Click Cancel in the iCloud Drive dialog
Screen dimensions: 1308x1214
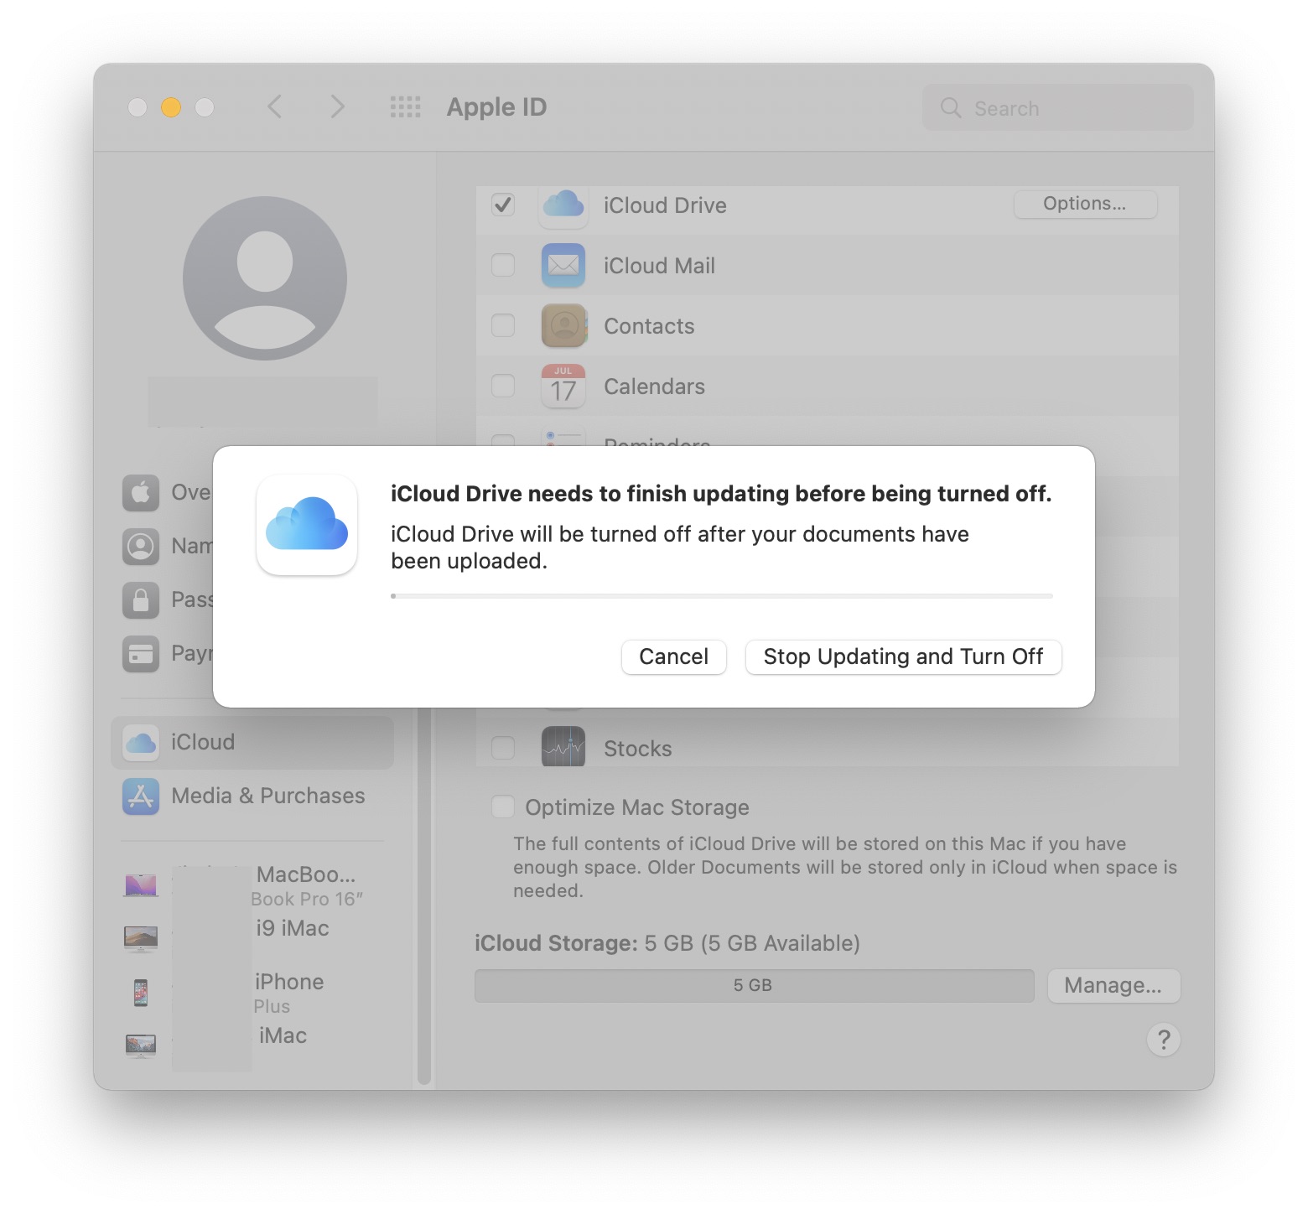tap(673, 656)
